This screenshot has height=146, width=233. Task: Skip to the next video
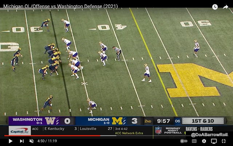[22, 141]
